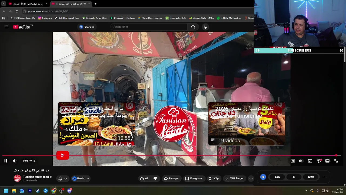This screenshot has height=195, width=346.
Task: Open the Instagram bookmark
Action: [x=45, y=18]
